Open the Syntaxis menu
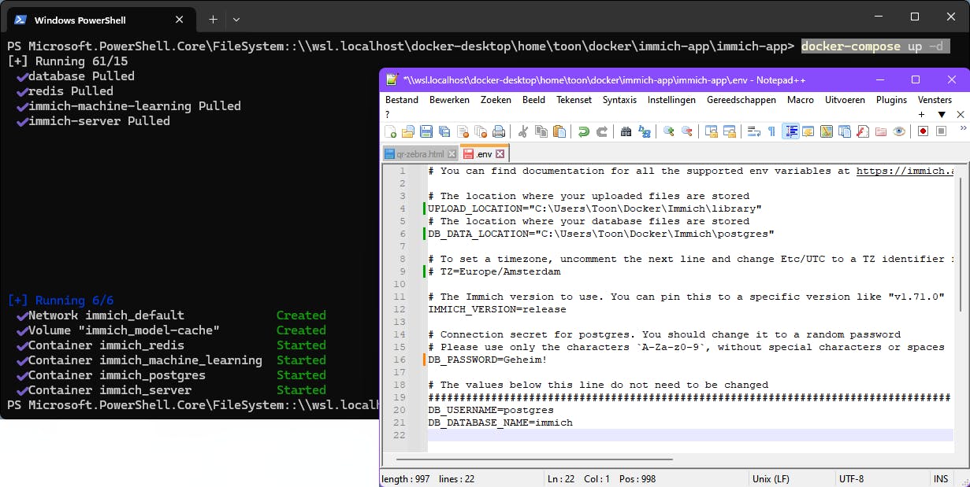 (619, 100)
